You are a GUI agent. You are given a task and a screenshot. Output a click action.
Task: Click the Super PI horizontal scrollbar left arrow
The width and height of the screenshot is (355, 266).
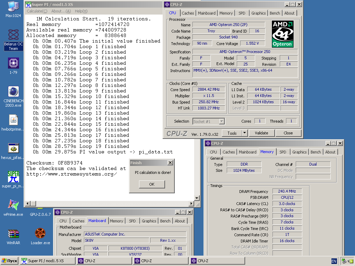27,203
